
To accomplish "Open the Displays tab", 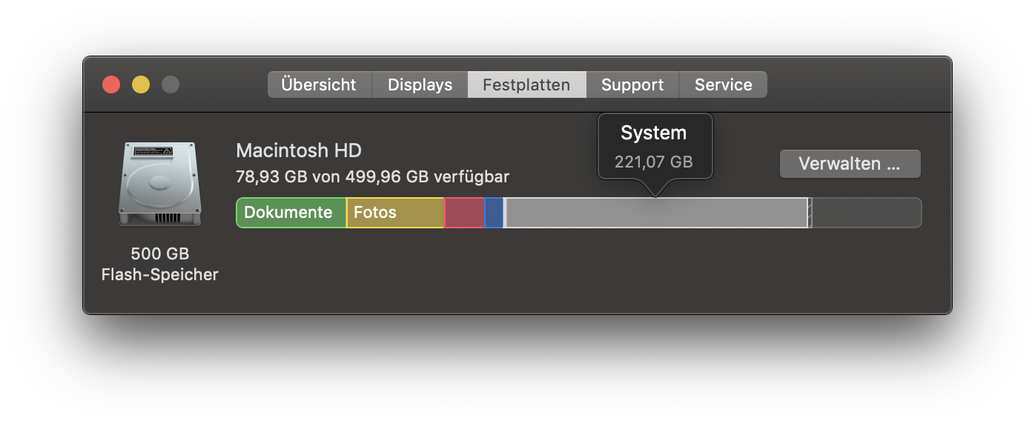I will click(x=420, y=85).
